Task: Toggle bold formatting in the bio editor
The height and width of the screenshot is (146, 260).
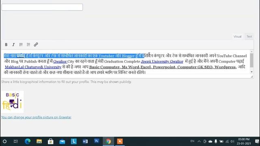Action: (x=6, y=45)
